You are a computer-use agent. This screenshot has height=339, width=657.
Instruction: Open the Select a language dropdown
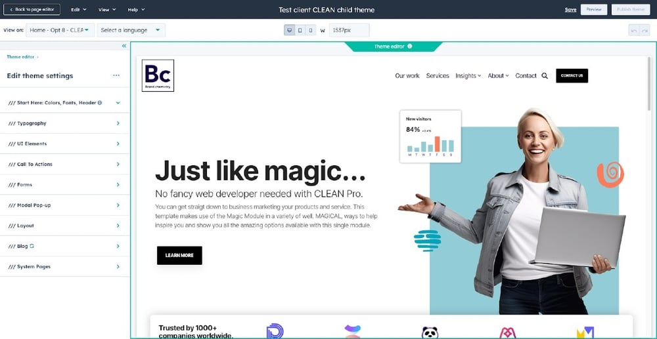131,30
